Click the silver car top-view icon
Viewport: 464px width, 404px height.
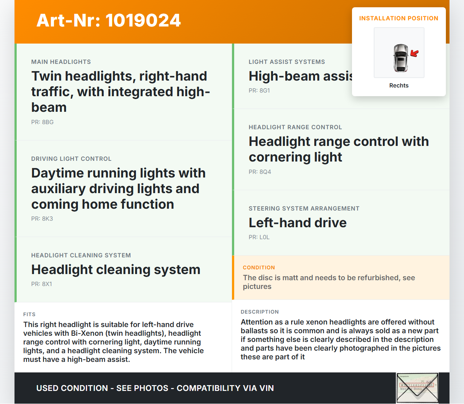coord(400,58)
